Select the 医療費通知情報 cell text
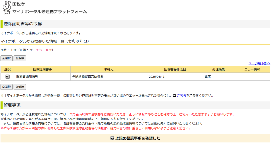This screenshot has width=271, height=155. [27, 77]
